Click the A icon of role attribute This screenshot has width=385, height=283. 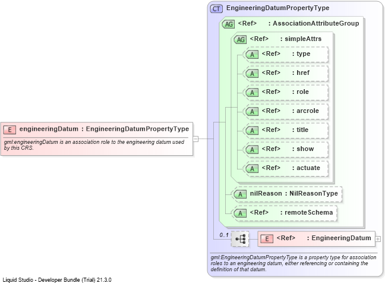(252, 93)
